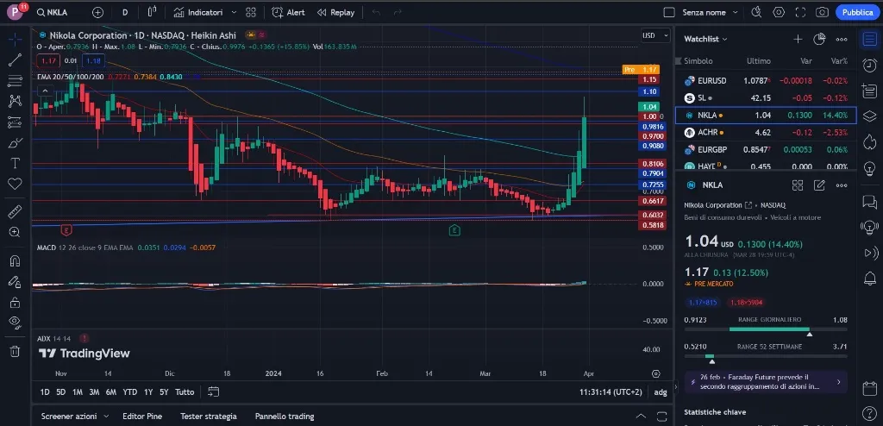This screenshot has height=426, width=883.
Task: Open the Screener azioni tab
Action: tap(69, 416)
